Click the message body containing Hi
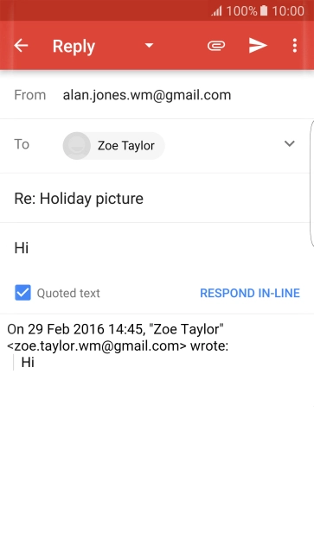 [x=155, y=248]
